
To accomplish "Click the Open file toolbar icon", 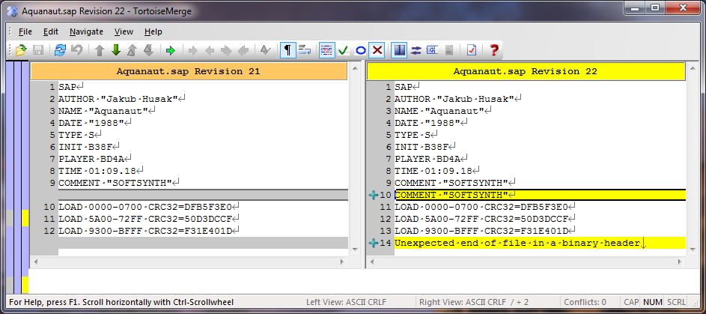I will (21, 50).
